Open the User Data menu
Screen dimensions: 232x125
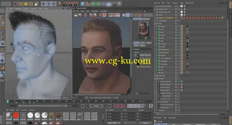click(172, 118)
